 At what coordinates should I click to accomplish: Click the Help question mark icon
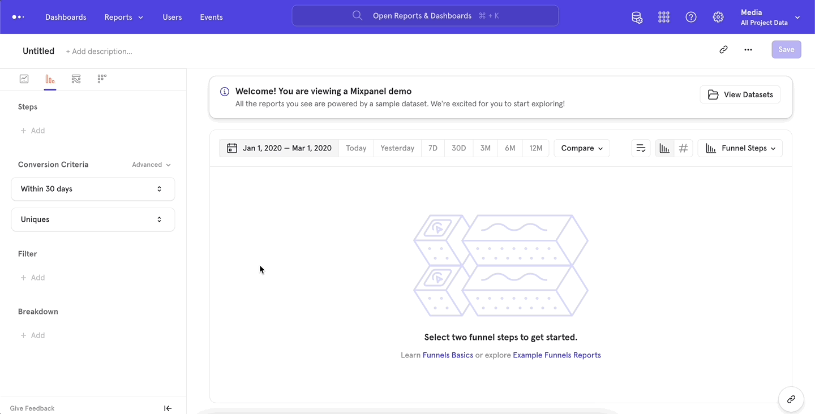click(690, 17)
